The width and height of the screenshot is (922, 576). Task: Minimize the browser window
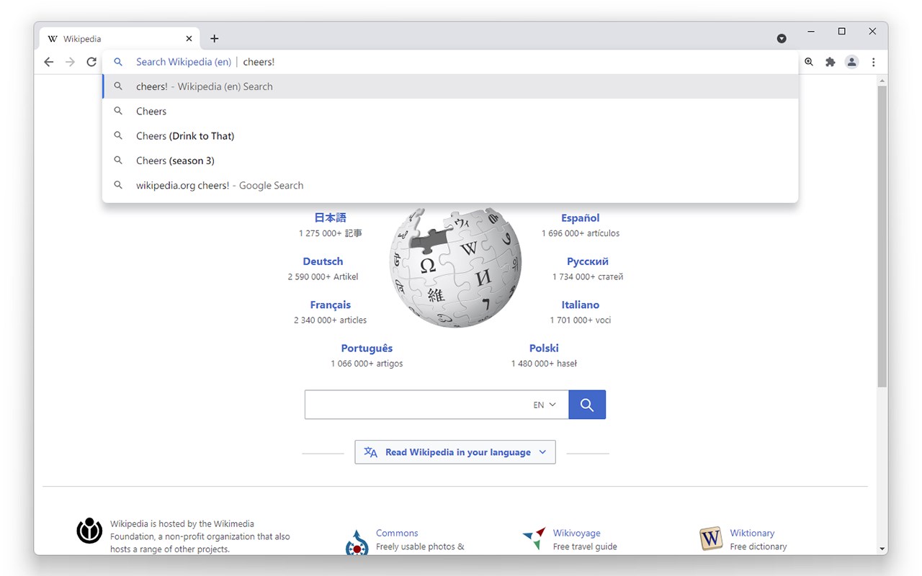[x=812, y=32]
